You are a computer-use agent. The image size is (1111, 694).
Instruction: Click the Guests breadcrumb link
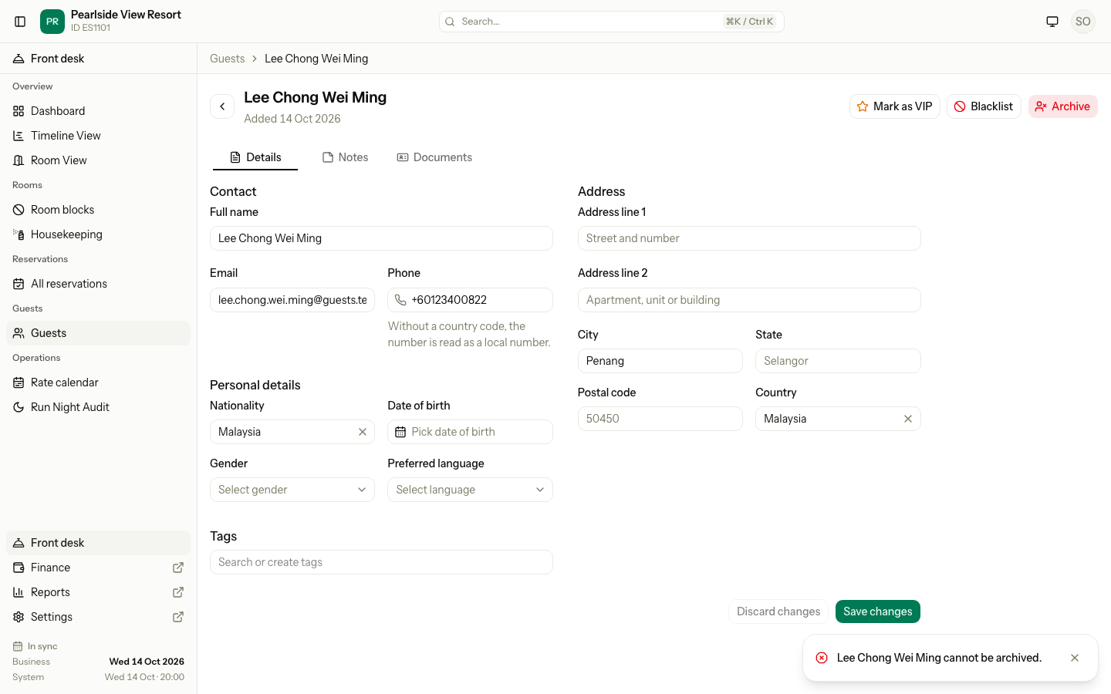228,59
